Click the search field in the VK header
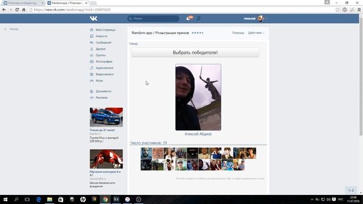Viewport: 363px width, 204px height. click(153, 19)
